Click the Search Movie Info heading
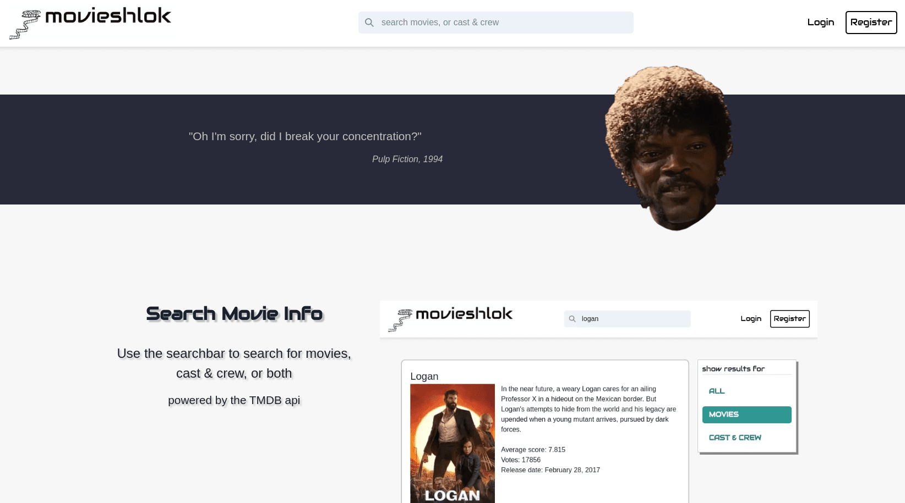The image size is (905, 503). tap(234, 313)
